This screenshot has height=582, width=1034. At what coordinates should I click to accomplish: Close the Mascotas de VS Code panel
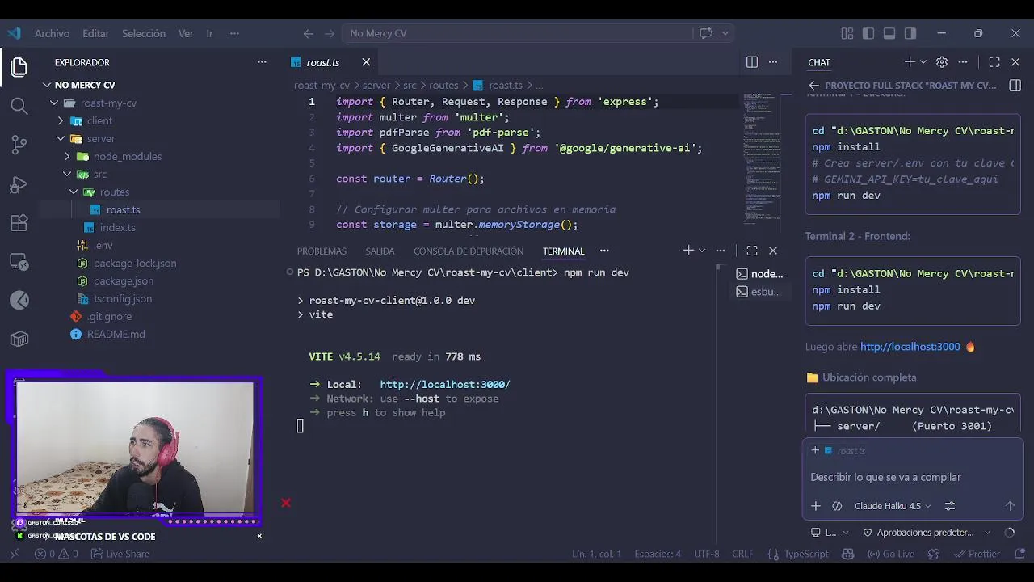(259, 536)
